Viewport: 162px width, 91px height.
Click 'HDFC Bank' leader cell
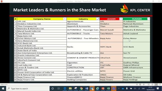111,47
